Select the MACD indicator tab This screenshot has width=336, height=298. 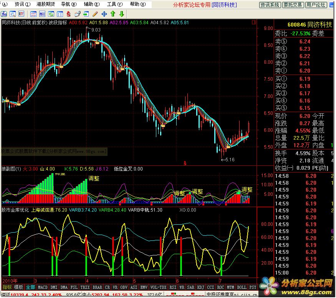[x=43, y=287]
